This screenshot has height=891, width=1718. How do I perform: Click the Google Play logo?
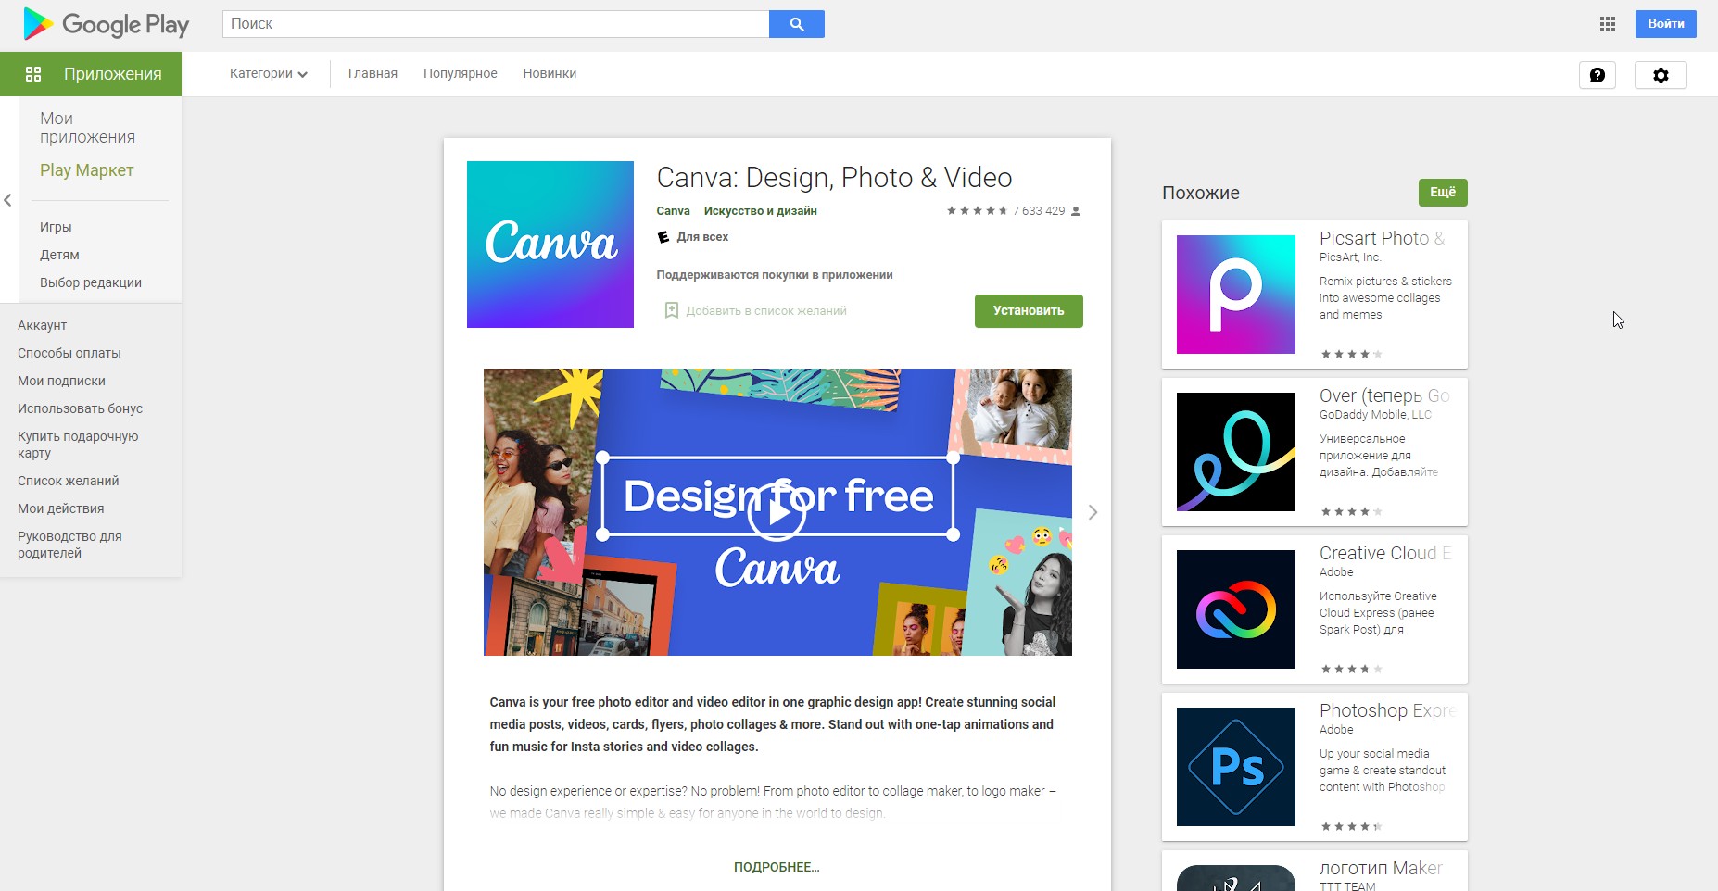(x=107, y=24)
